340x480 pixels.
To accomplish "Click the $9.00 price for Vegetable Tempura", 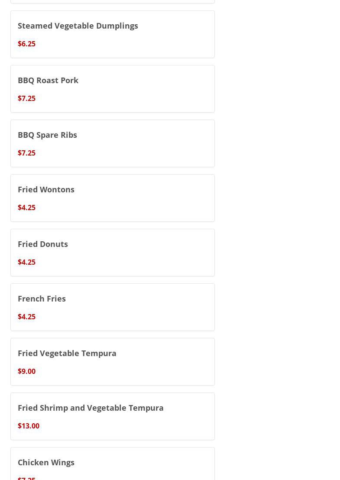I will (26, 371).
